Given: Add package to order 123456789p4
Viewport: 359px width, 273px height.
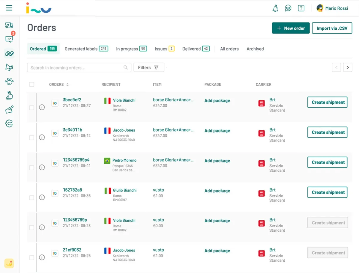Looking at the screenshot, I should tap(217, 161).
